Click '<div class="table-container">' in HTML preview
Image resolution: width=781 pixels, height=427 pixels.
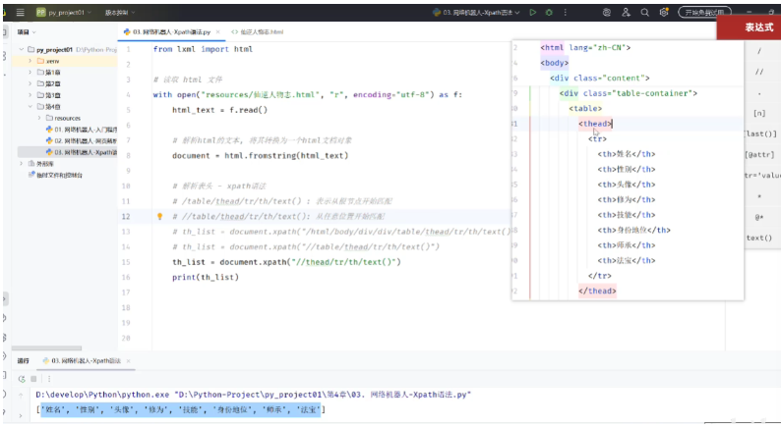(629, 93)
